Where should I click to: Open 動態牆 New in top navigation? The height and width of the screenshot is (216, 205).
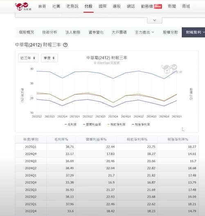click(151, 7)
